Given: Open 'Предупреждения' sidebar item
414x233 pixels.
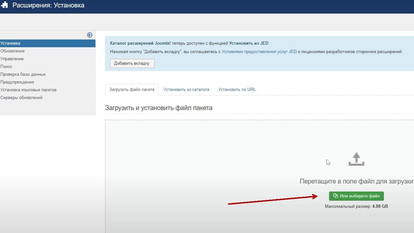Looking at the screenshot, I should pyautogui.click(x=17, y=82).
